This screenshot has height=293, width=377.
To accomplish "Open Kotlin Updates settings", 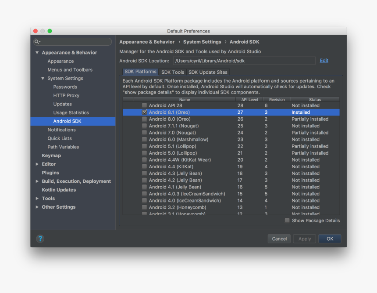I will (x=59, y=190).
